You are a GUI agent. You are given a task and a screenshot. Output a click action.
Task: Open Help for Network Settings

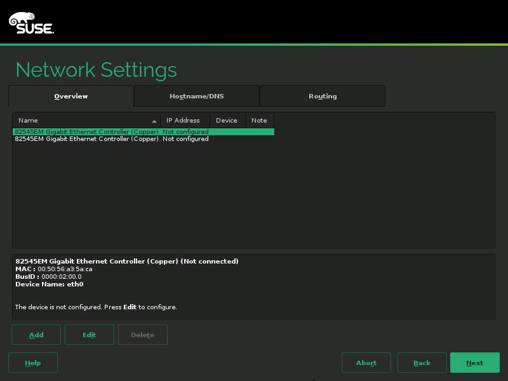pyautogui.click(x=33, y=363)
